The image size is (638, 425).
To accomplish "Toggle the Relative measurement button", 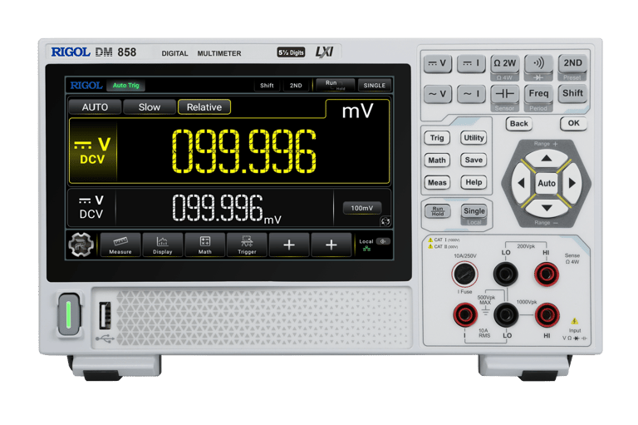I will click(x=204, y=107).
